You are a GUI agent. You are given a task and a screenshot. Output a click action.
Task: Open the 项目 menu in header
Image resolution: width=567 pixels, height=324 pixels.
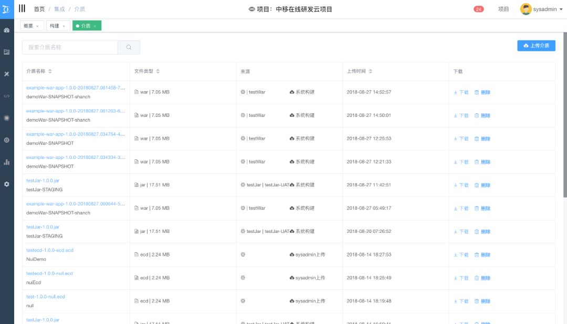point(503,9)
